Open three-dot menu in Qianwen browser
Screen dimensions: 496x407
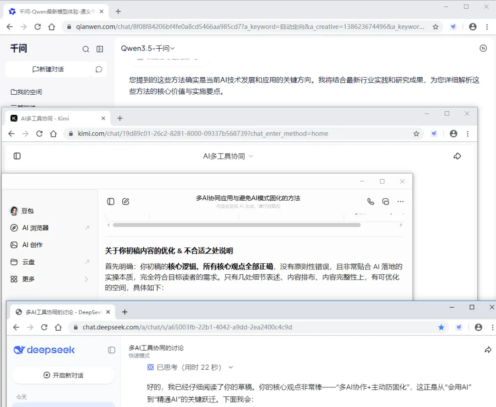(487, 27)
